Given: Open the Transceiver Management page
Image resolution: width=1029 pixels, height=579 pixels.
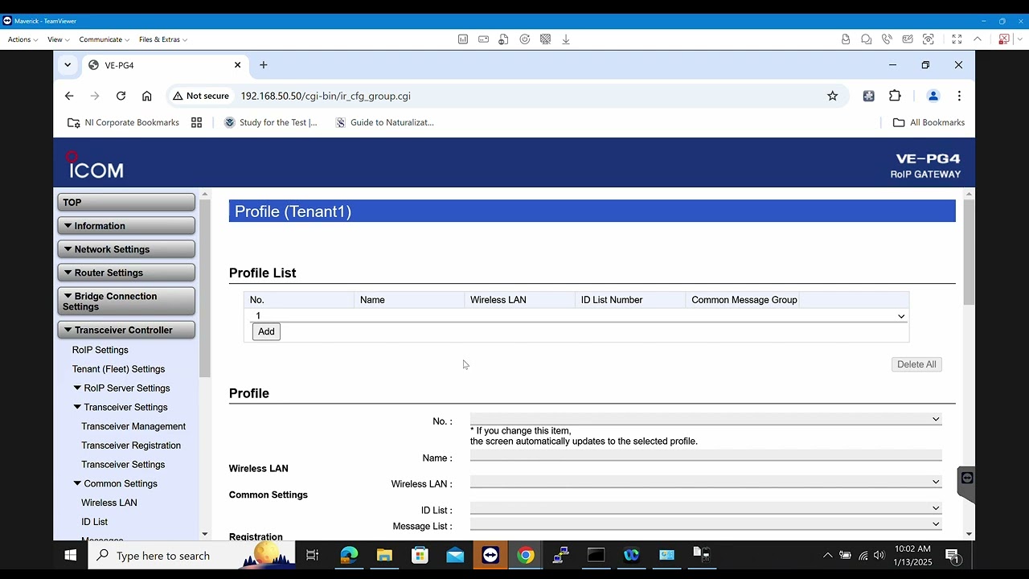Looking at the screenshot, I should coord(133,426).
